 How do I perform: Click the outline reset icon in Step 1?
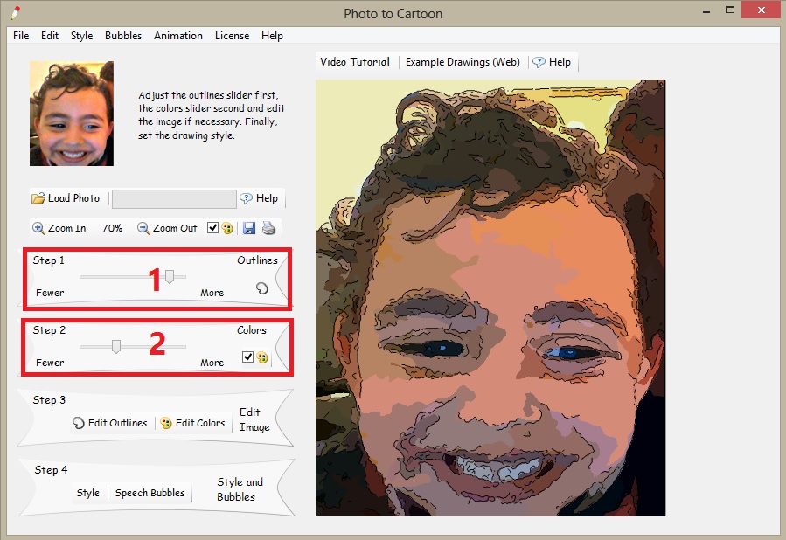262,288
